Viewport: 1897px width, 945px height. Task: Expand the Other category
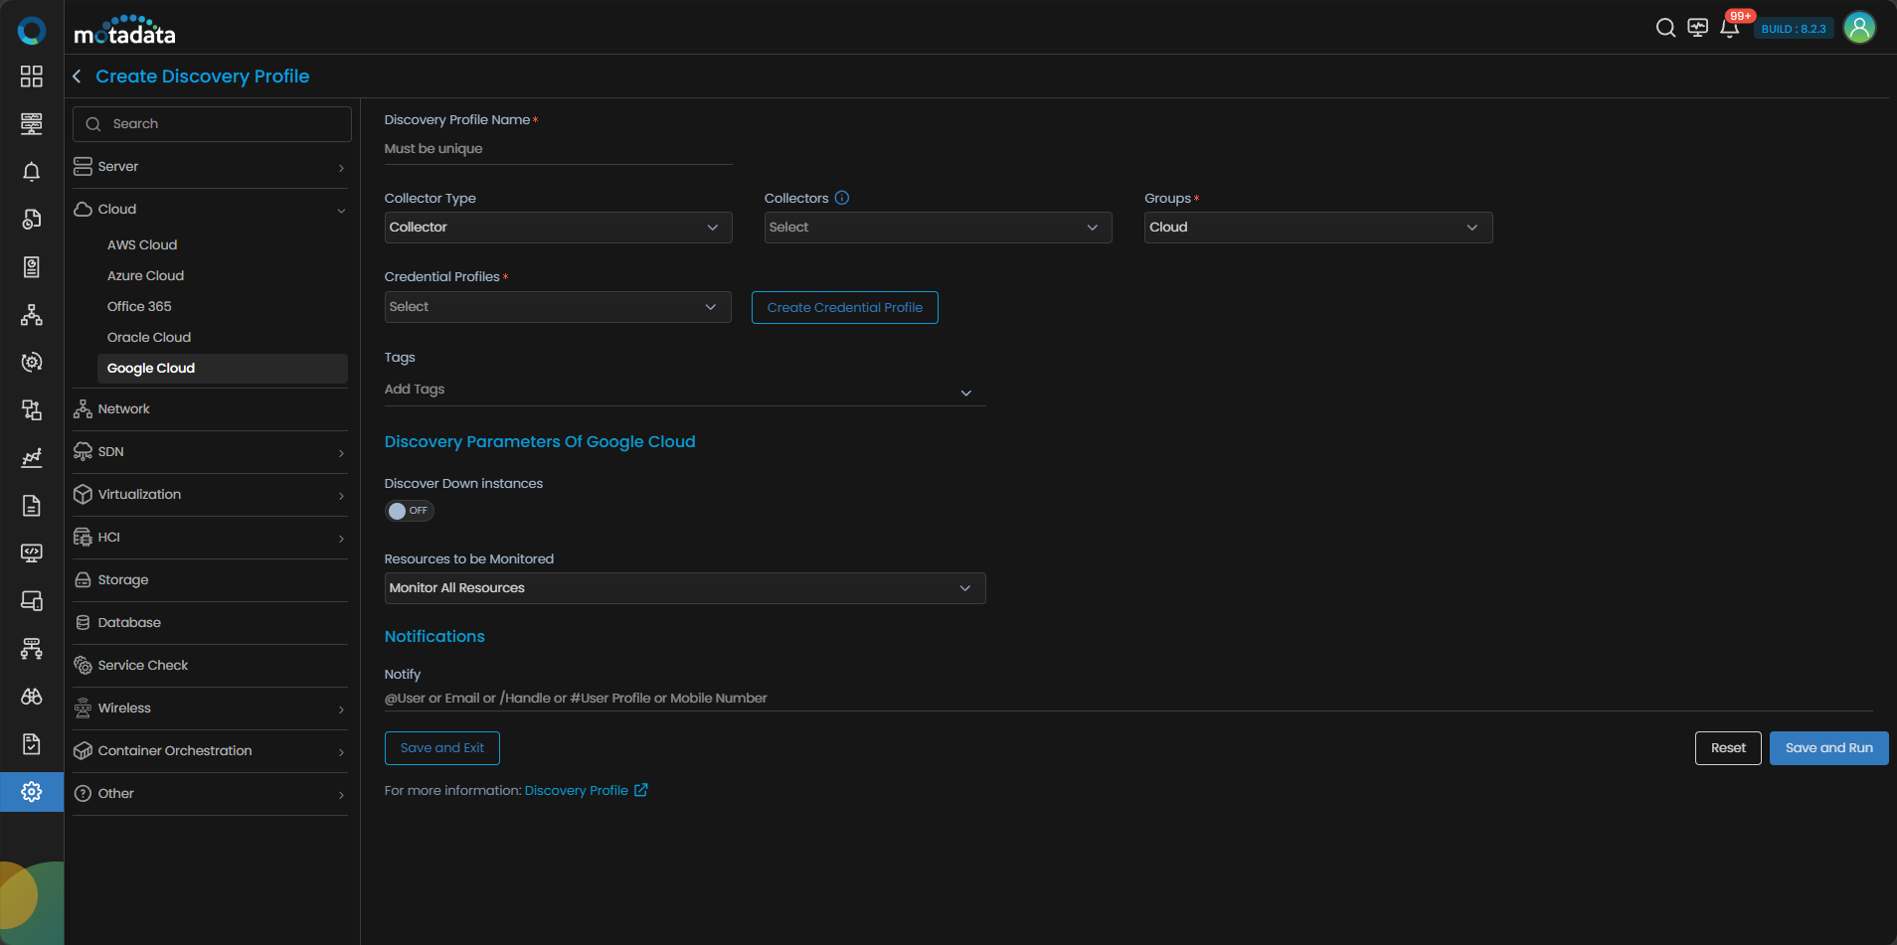pos(210,794)
